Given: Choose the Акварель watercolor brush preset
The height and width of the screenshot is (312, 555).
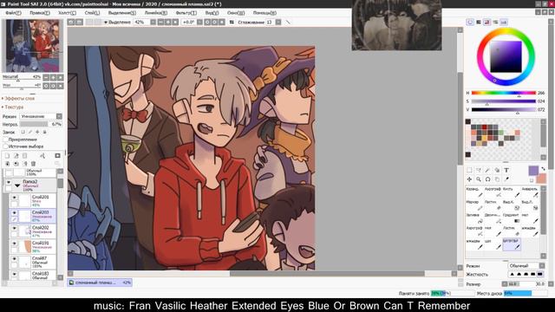Looking at the screenshot, I should point(530,192).
